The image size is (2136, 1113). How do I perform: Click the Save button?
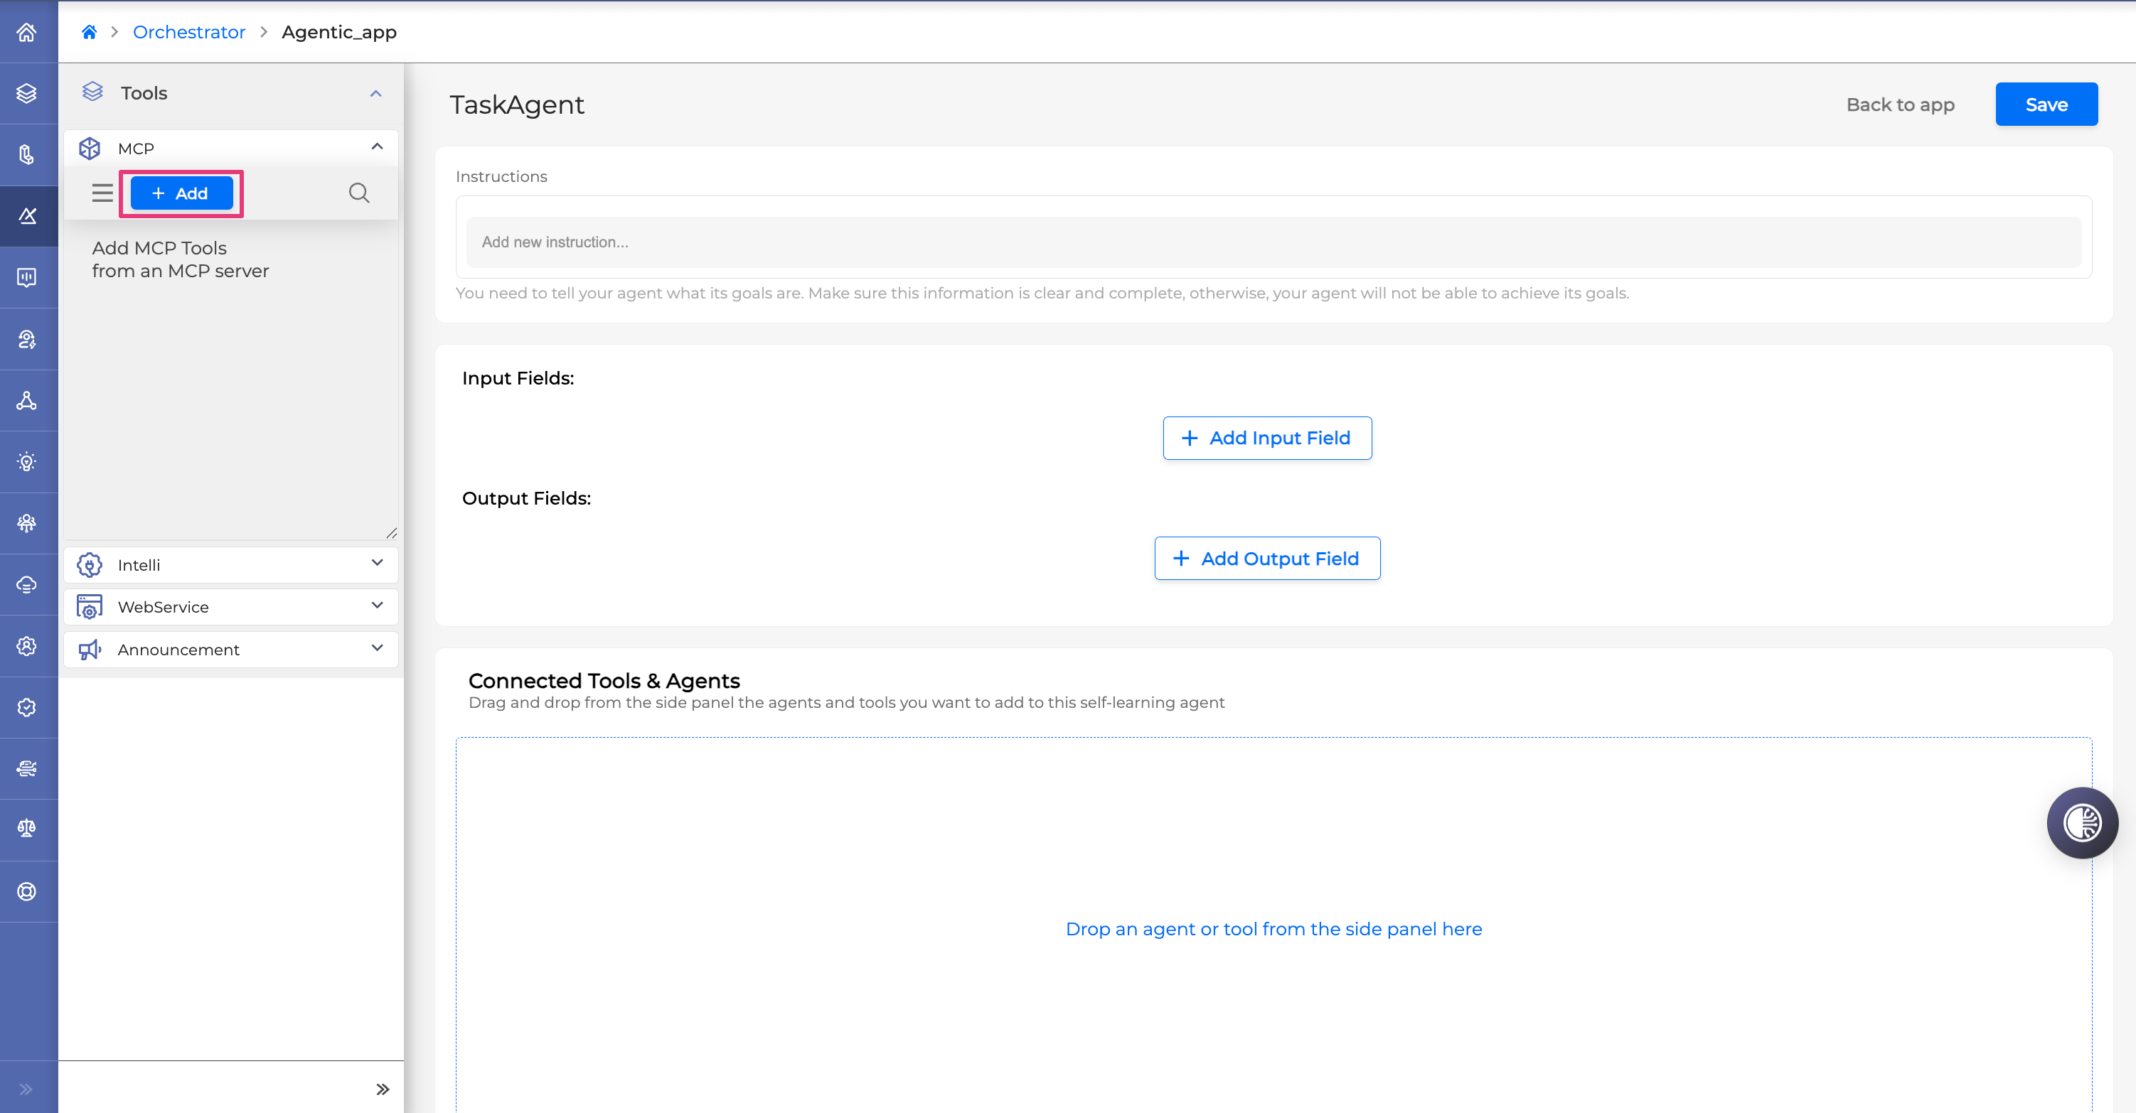[2046, 104]
